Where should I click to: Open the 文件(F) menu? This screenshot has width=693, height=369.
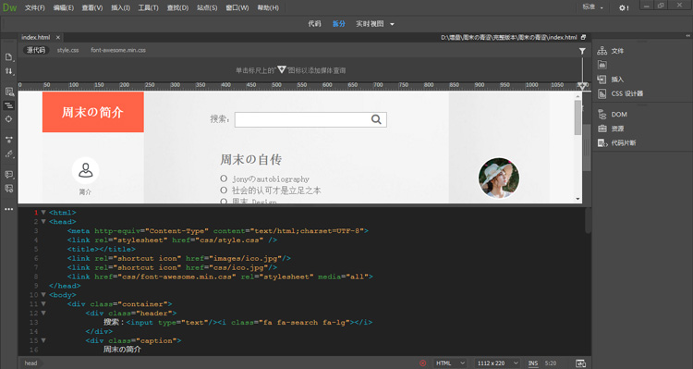point(35,7)
